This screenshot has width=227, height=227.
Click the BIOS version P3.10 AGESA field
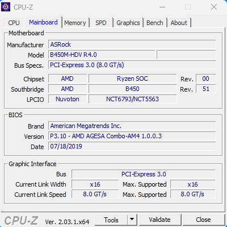(132, 136)
